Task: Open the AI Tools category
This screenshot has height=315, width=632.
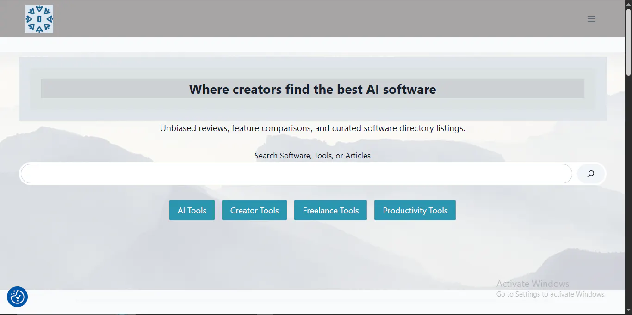Action: (x=192, y=210)
